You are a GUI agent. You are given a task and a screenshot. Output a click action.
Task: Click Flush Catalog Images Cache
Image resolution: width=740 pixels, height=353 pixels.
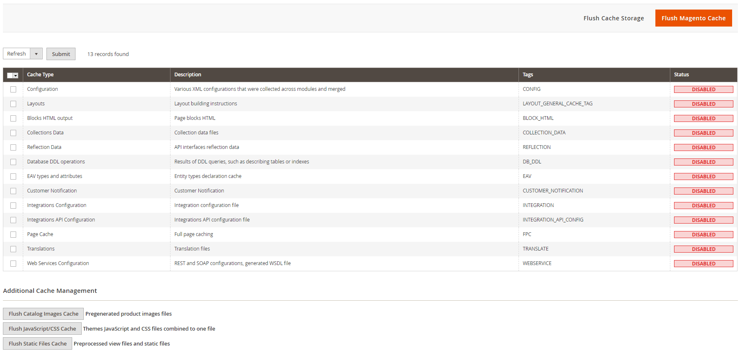tap(44, 314)
